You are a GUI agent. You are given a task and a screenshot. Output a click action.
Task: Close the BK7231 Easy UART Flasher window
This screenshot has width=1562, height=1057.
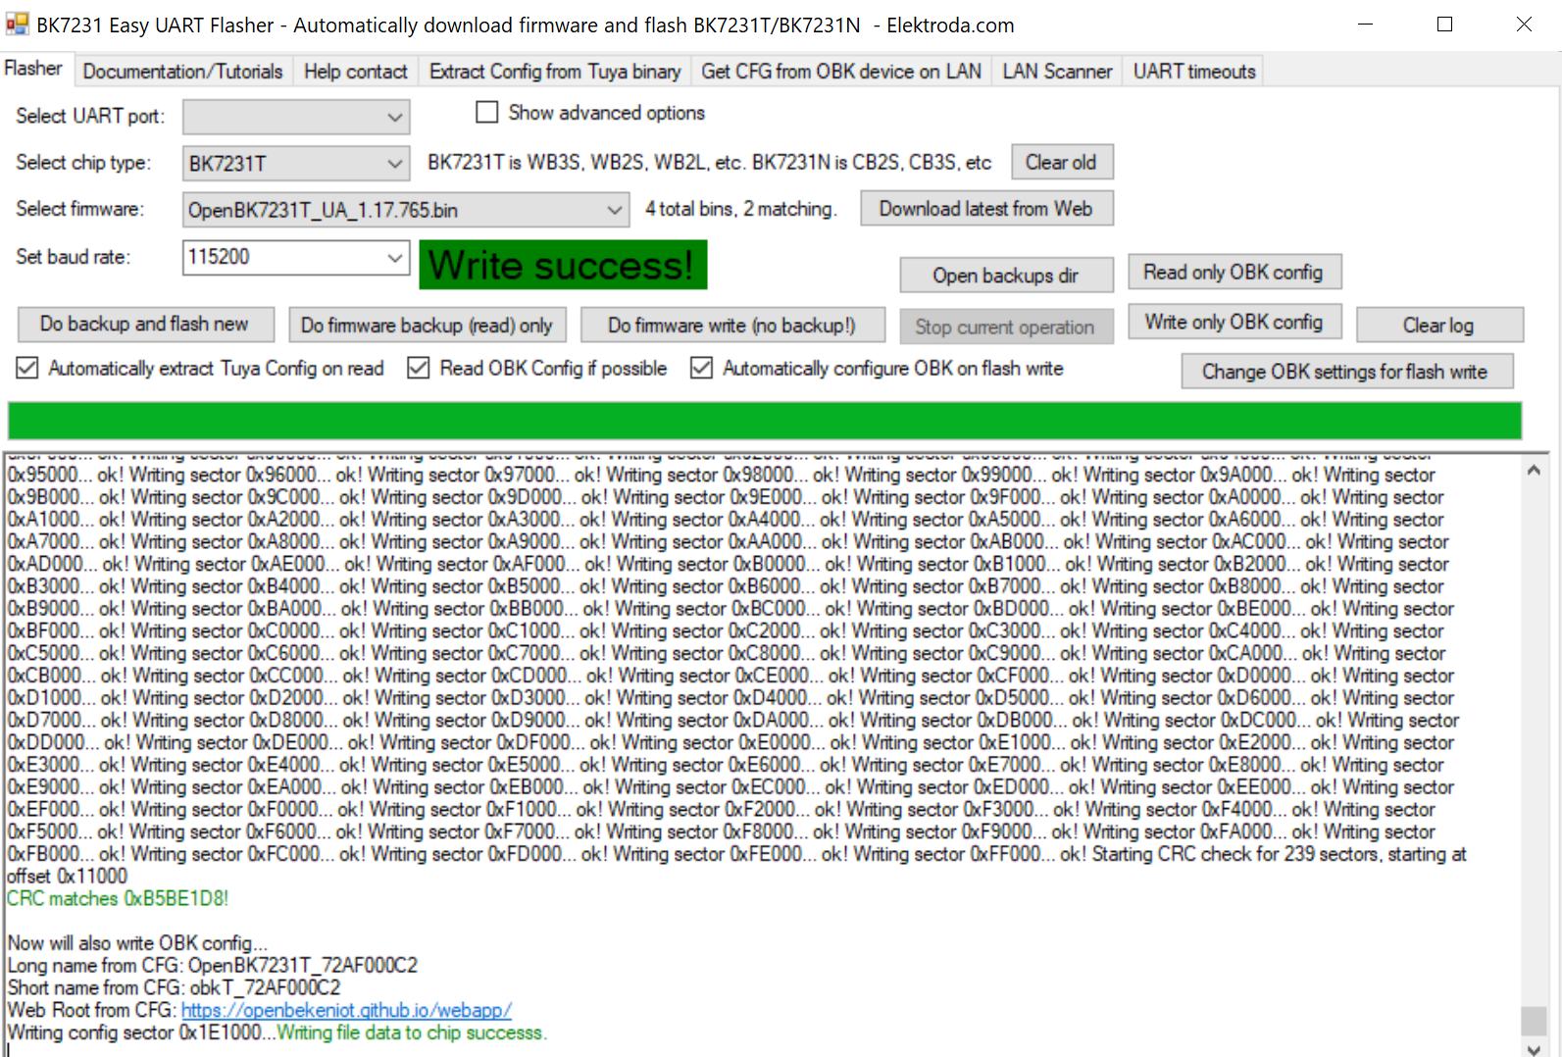coord(1523,25)
